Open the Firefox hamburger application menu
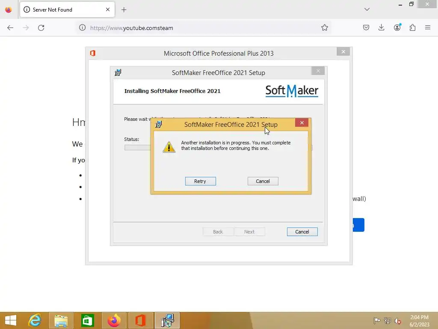Image resolution: width=438 pixels, height=329 pixels. click(428, 27)
